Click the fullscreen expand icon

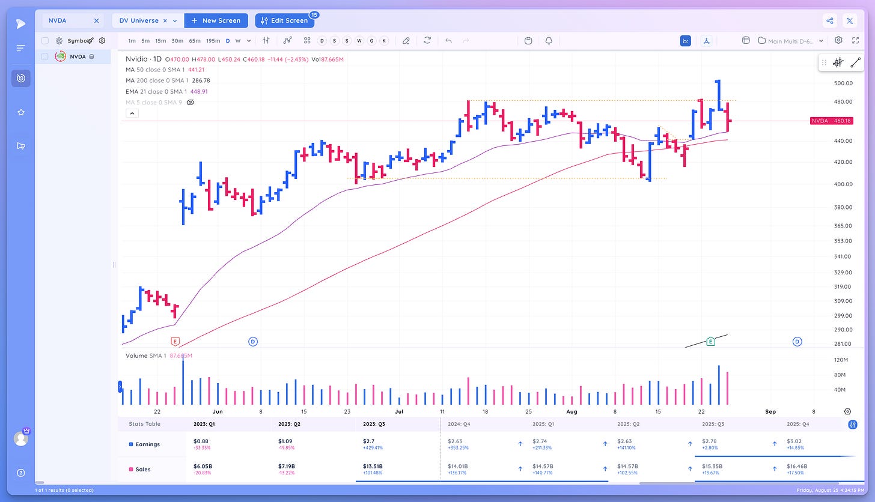click(856, 40)
